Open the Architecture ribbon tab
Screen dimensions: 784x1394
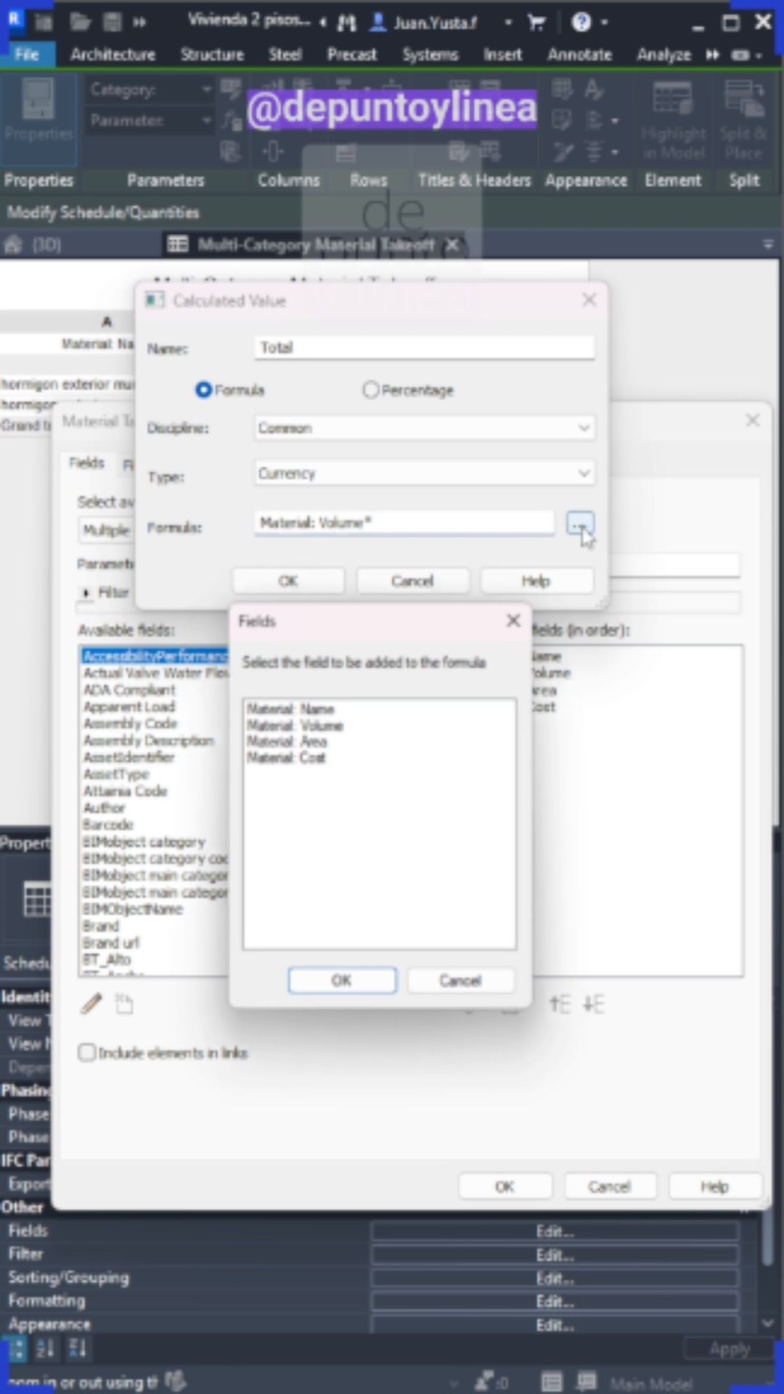pos(113,54)
